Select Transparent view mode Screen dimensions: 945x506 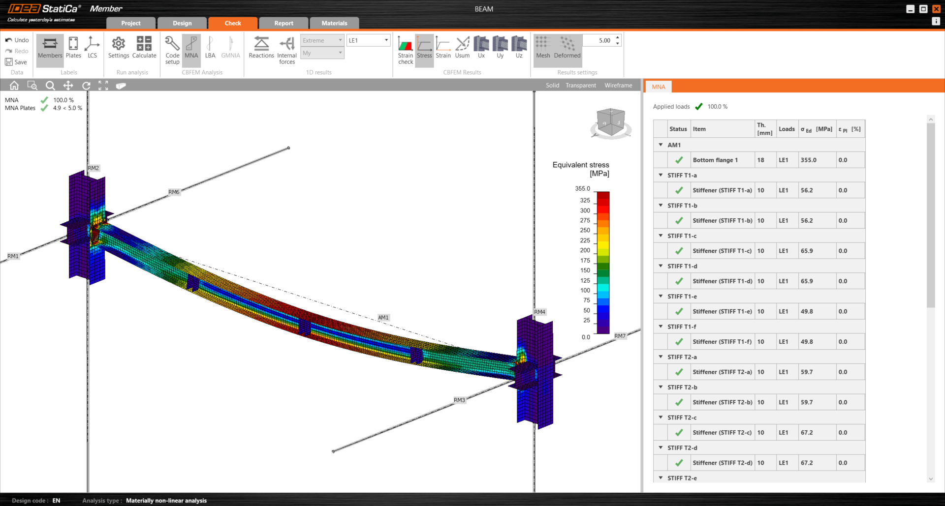tap(580, 86)
